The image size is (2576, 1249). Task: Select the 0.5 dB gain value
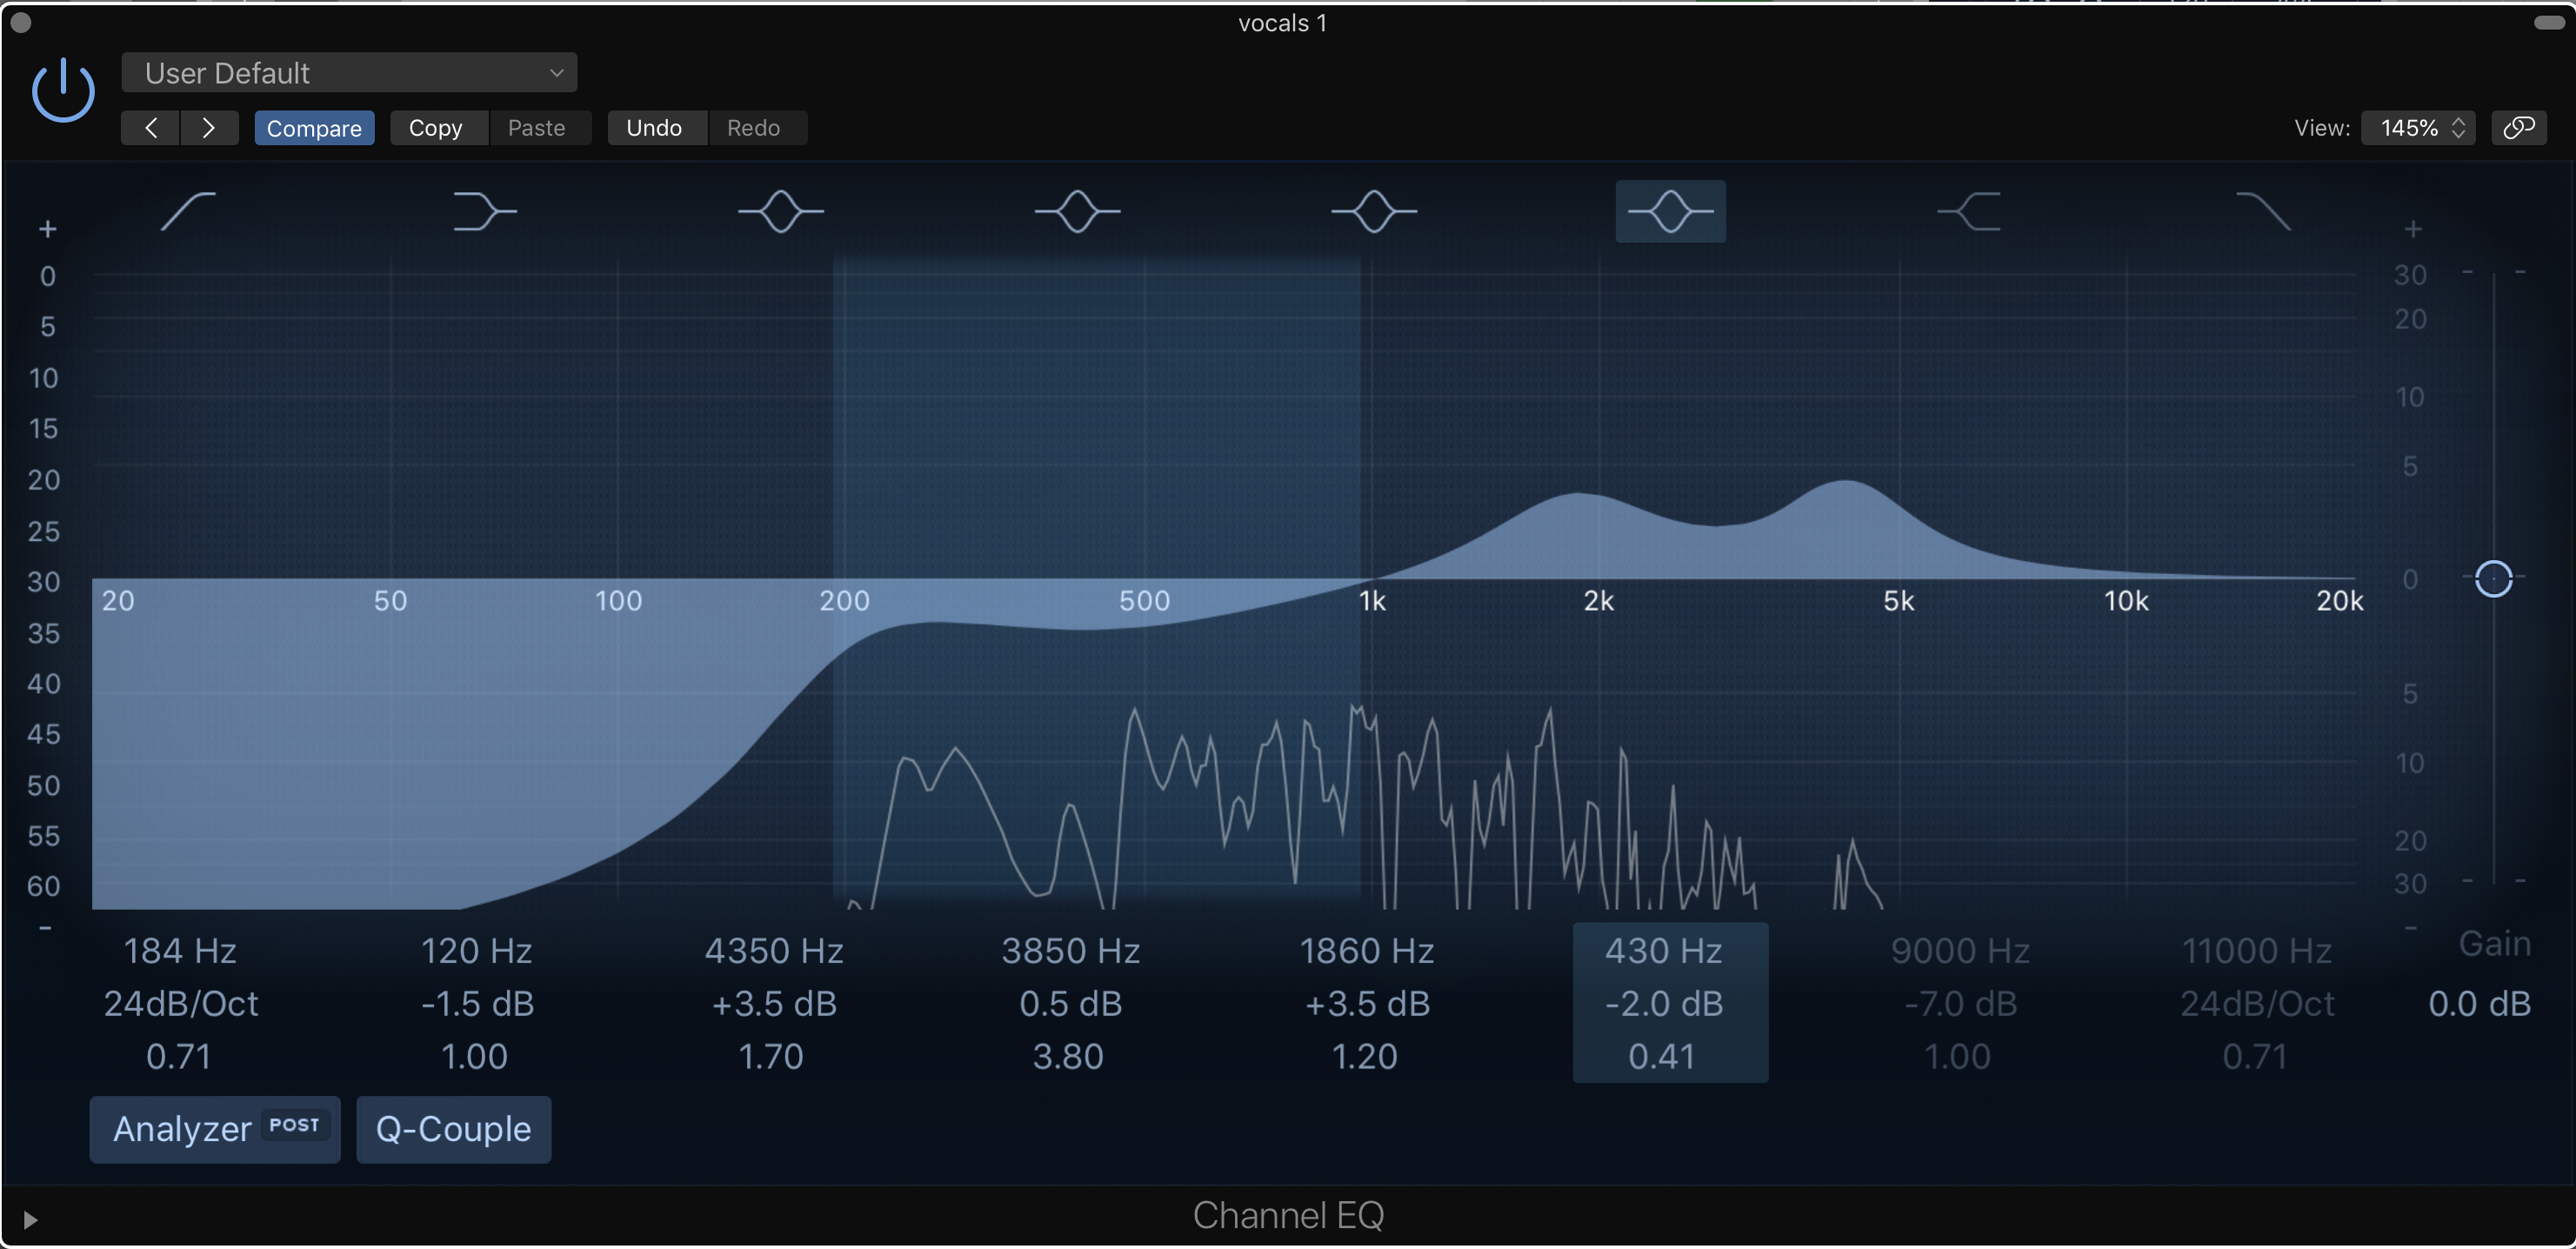click(1071, 1003)
